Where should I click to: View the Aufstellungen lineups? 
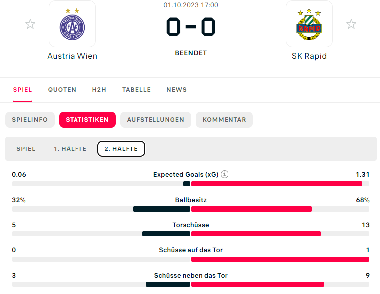(x=155, y=120)
